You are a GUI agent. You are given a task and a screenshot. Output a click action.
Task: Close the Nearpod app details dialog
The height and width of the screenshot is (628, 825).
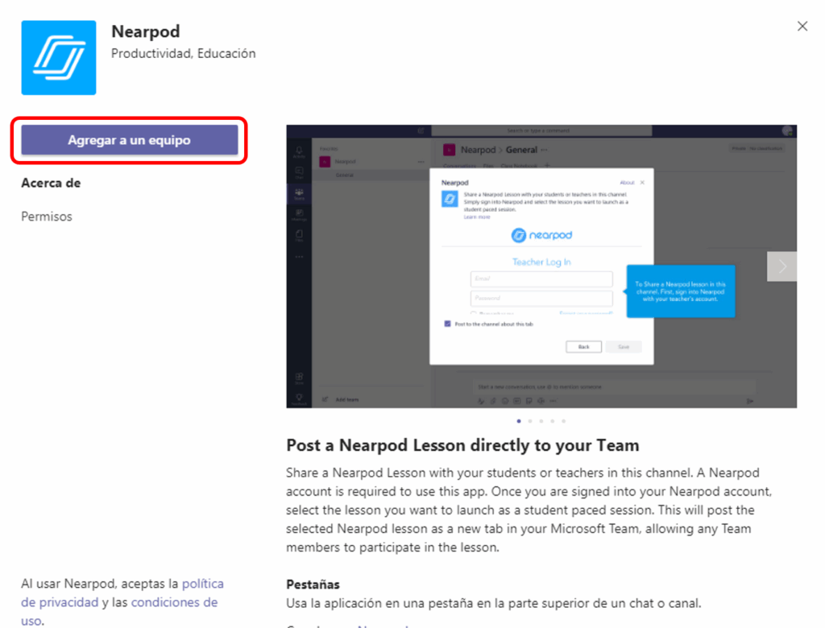802,27
